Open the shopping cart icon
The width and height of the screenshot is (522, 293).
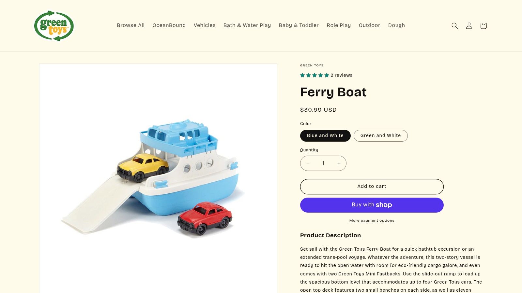pyautogui.click(x=483, y=25)
